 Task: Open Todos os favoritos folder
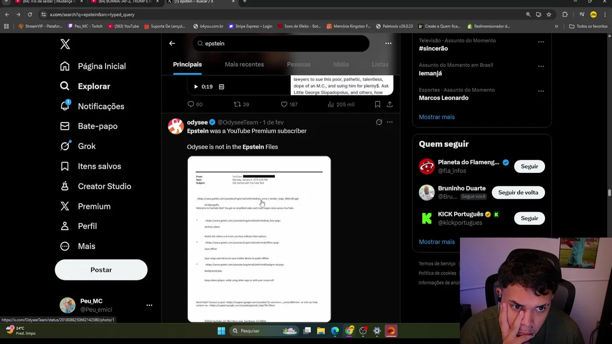point(588,26)
